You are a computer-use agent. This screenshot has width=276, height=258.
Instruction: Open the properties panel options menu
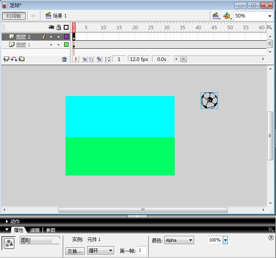click(271, 229)
